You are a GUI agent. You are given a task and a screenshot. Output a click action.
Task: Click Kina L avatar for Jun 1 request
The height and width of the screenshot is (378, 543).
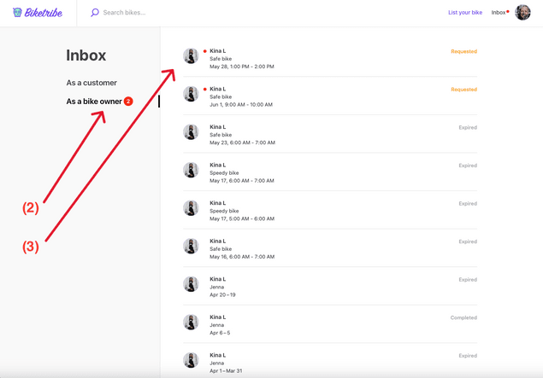(191, 94)
